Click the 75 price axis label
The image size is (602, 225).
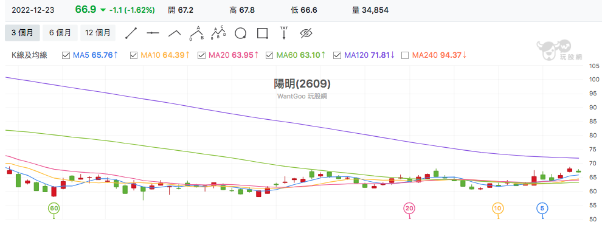pos(592,150)
